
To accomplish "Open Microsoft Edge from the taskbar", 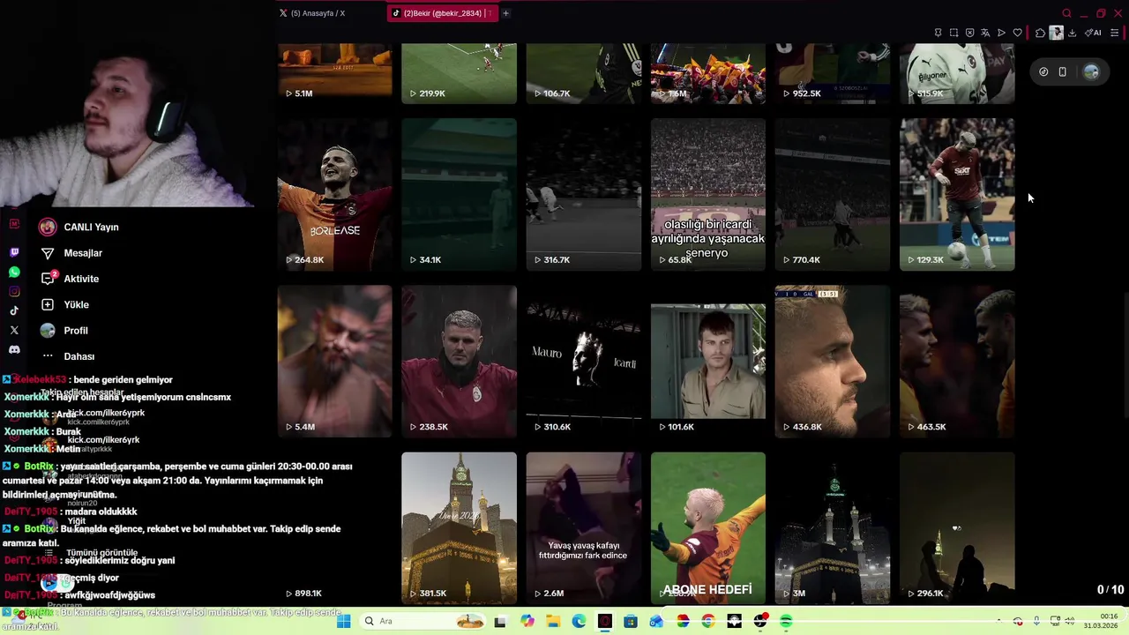I will (579, 622).
